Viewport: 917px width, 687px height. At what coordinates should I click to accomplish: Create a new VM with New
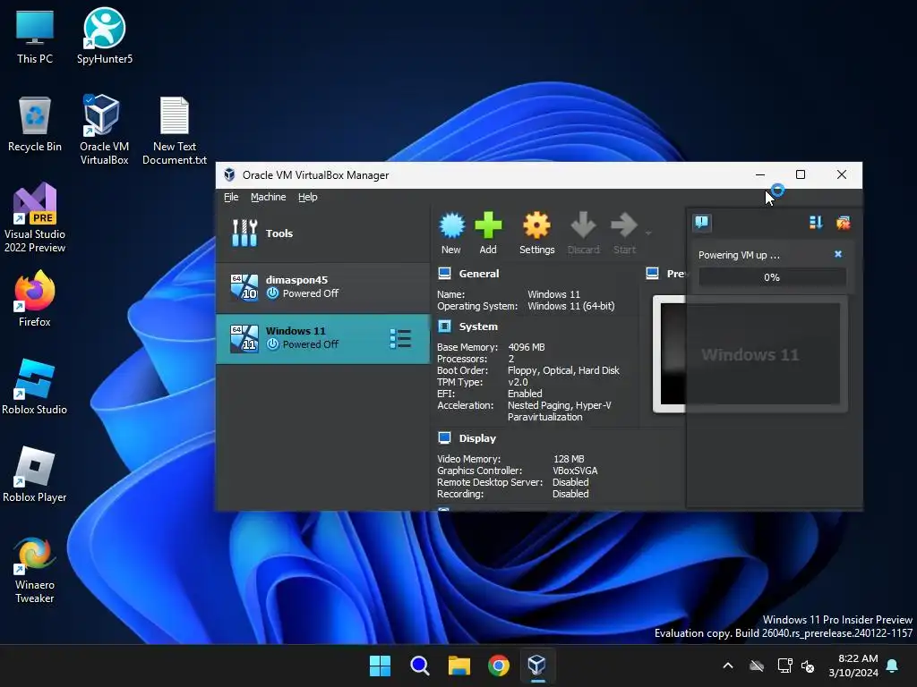click(451, 233)
